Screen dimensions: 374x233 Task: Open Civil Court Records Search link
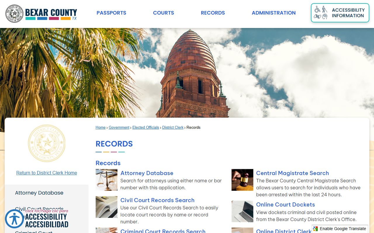coord(157,200)
